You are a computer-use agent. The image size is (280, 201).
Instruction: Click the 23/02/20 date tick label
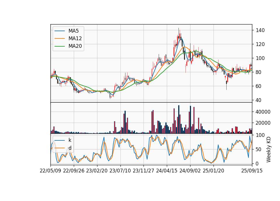point(97,171)
